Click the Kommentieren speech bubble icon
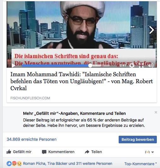Image resolution: width=160 pixels, height=168 pixels. pyautogui.click(x=44, y=152)
